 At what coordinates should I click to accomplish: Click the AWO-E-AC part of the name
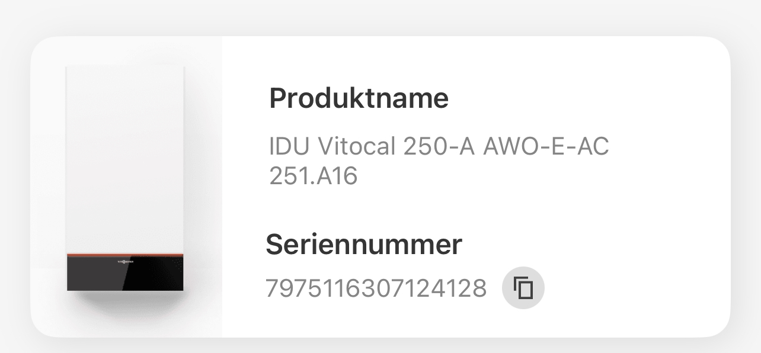click(546, 147)
